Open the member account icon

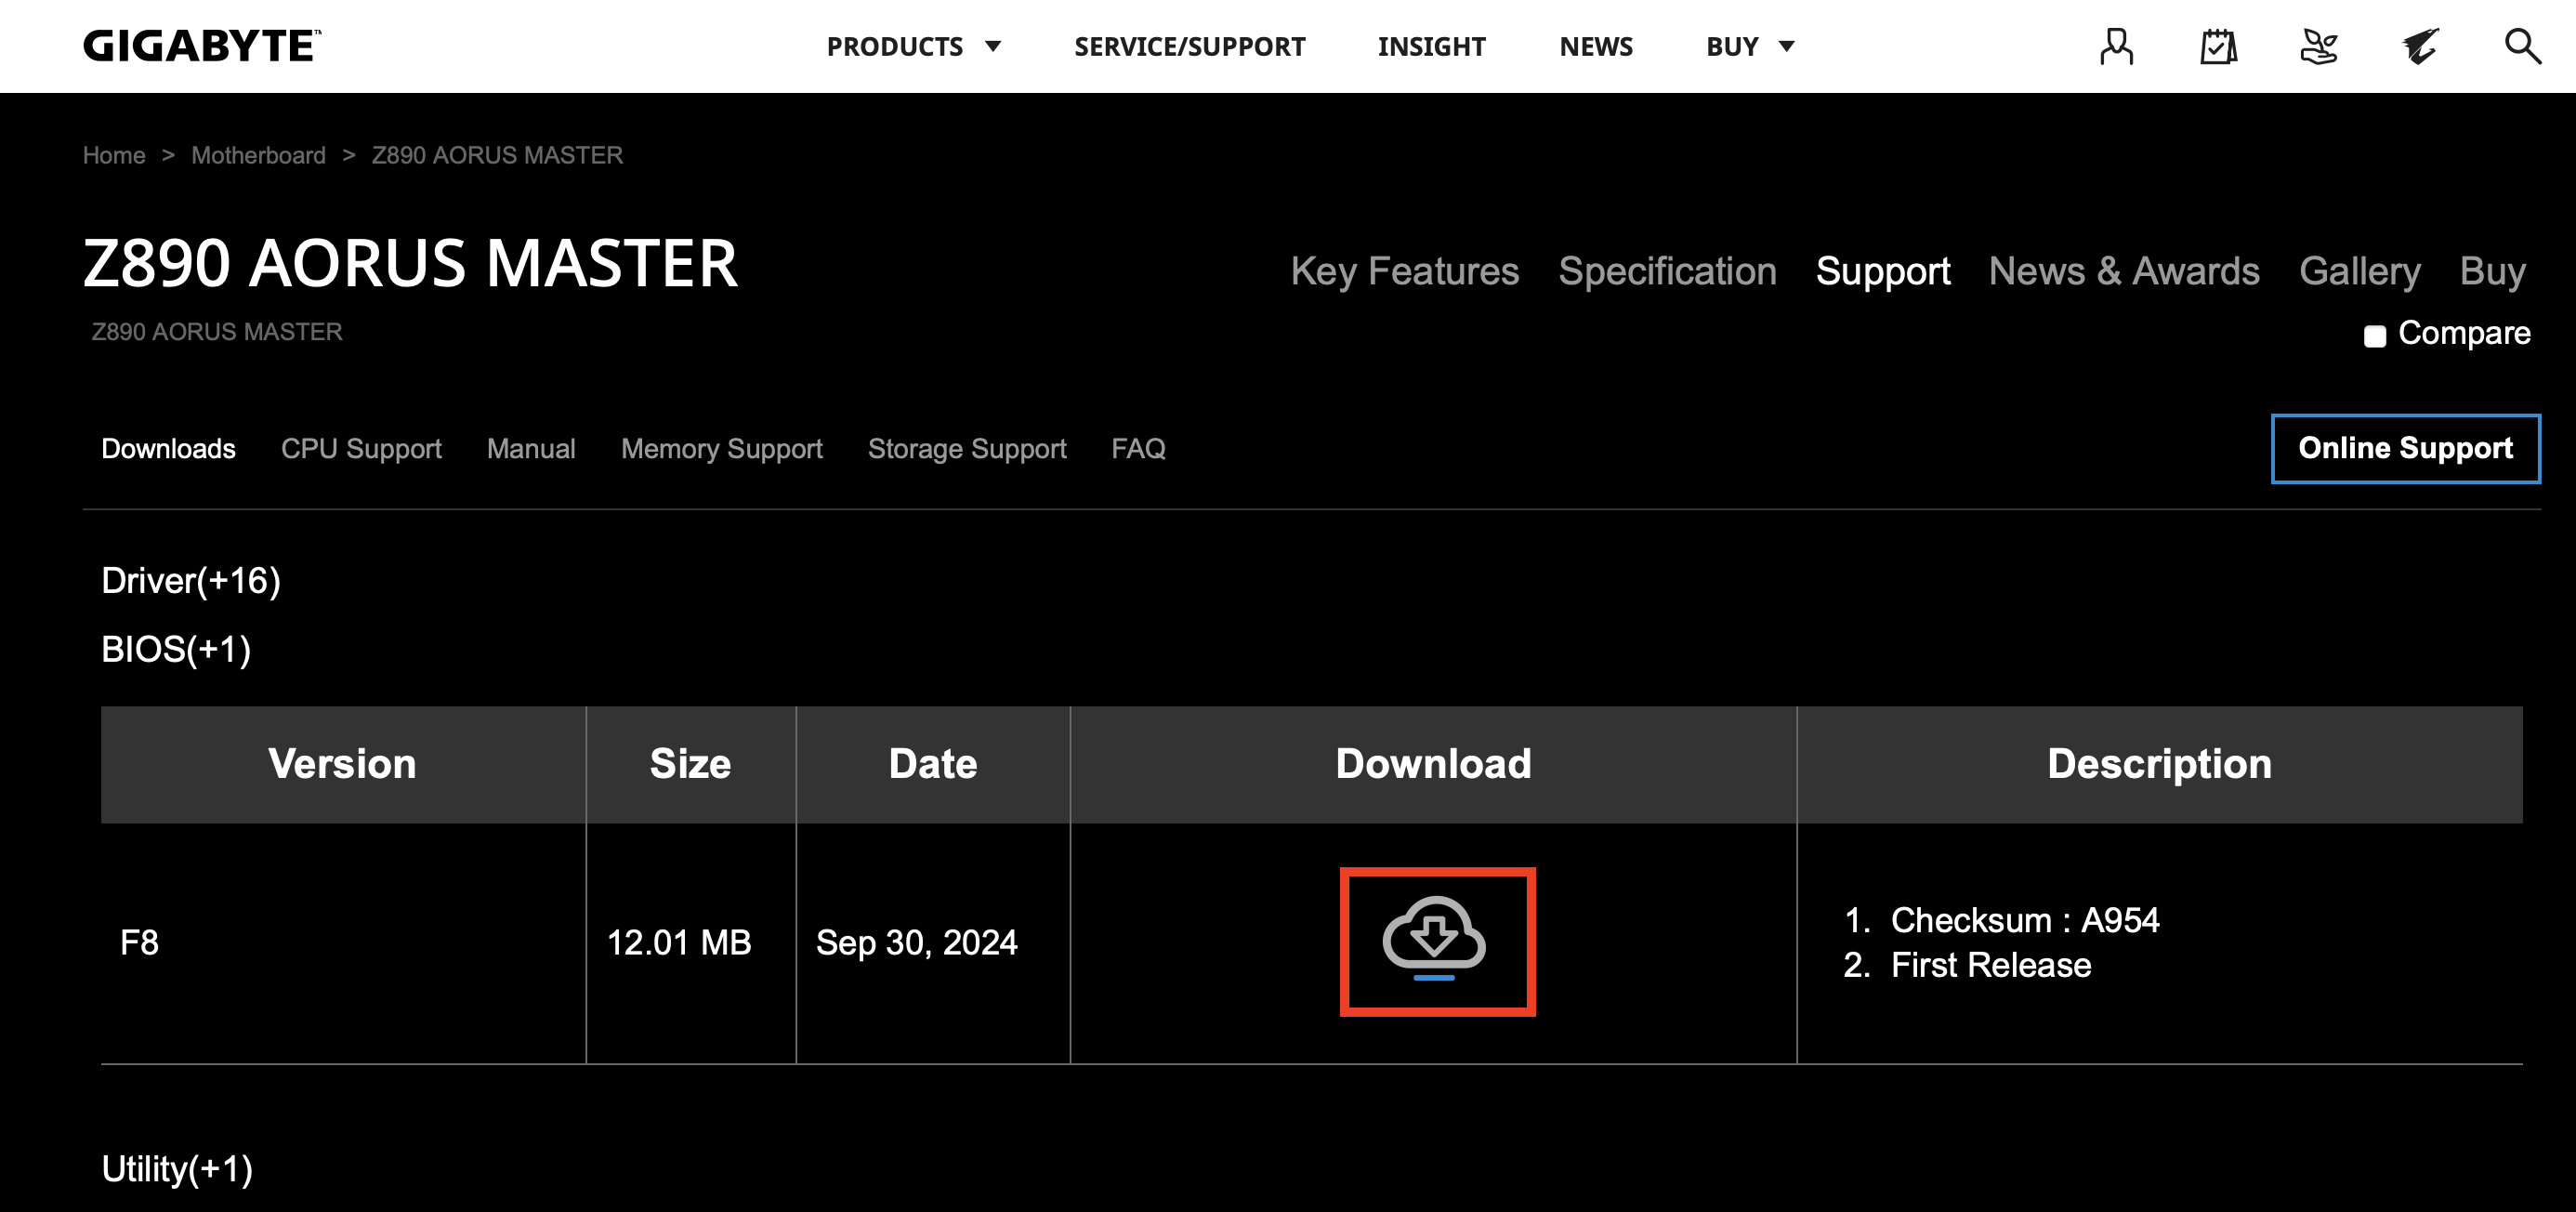(x=2117, y=45)
